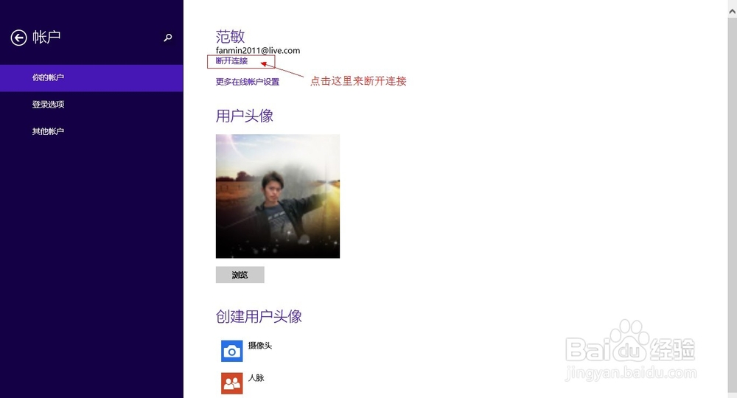Click the 范敏 account name
The width and height of the screenshot is (737, 398).
tap(230, 36)
